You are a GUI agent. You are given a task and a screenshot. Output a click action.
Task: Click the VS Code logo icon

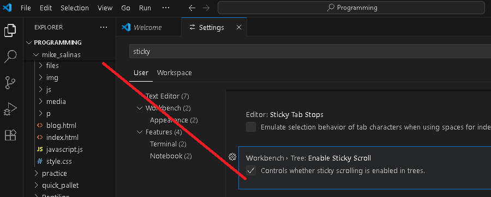7,8
